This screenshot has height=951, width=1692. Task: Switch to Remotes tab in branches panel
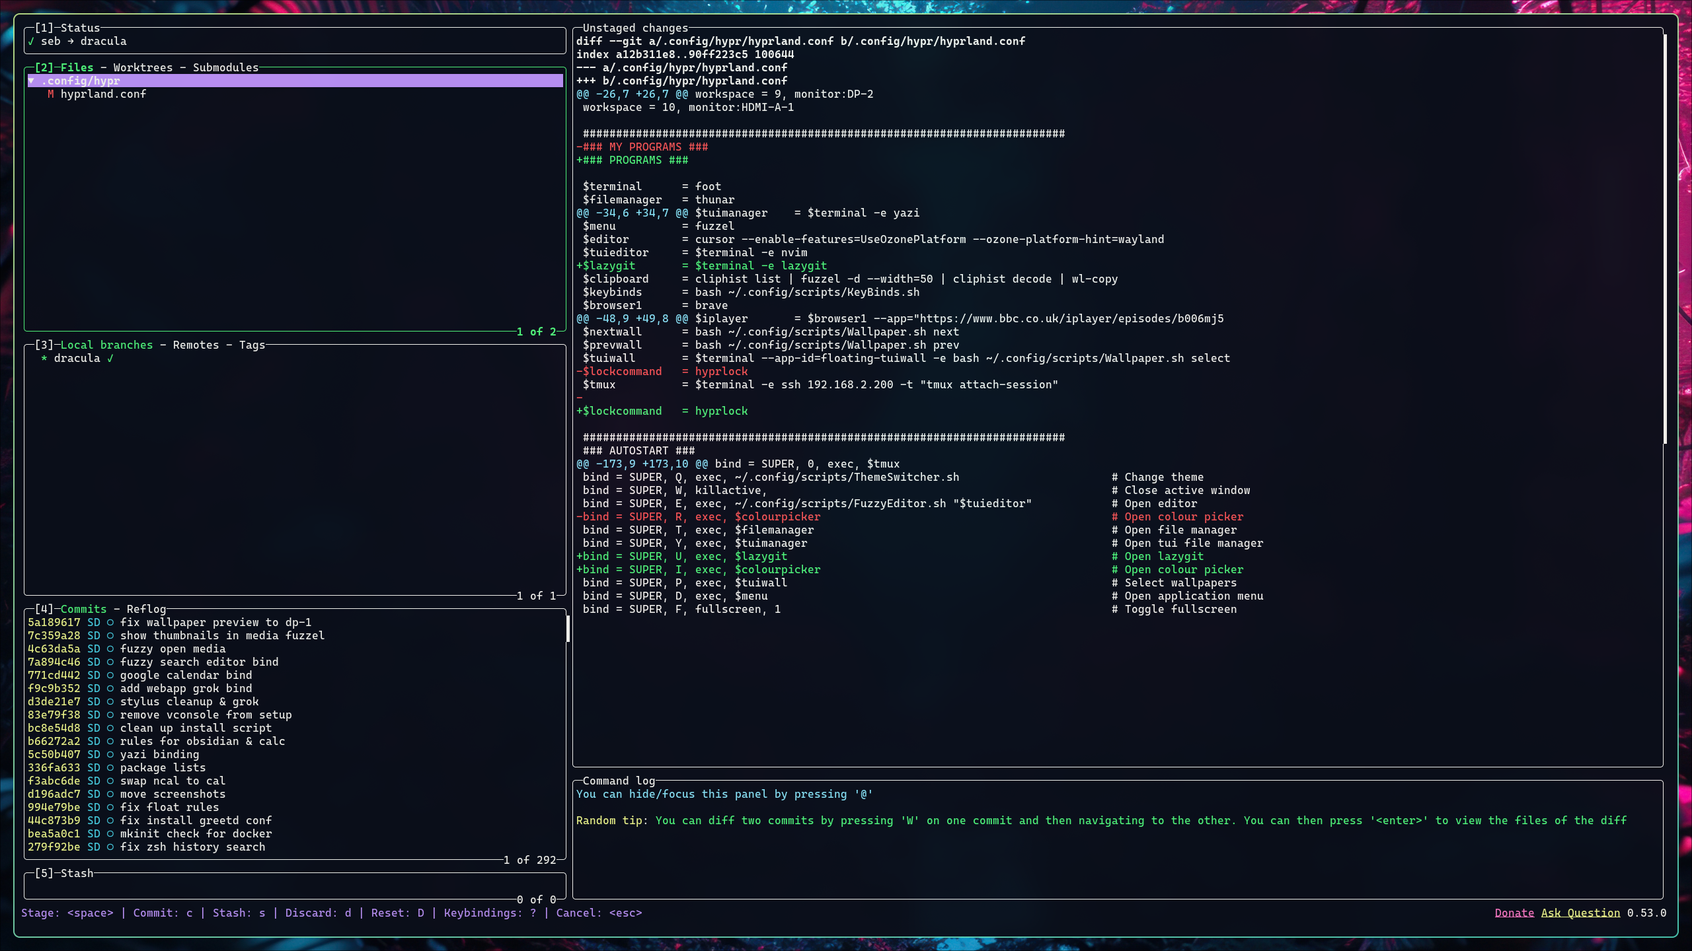click(x=196, y=345)
